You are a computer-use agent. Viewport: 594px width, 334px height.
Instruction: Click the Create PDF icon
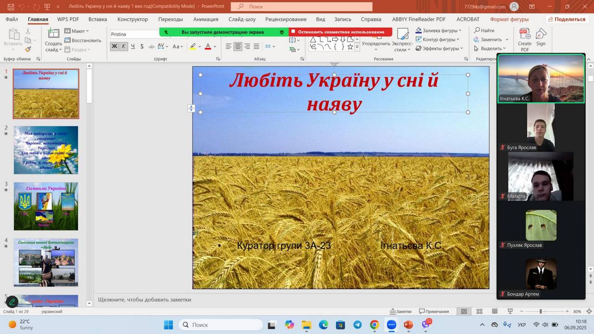pyautogui.click(x=525, y=38)
